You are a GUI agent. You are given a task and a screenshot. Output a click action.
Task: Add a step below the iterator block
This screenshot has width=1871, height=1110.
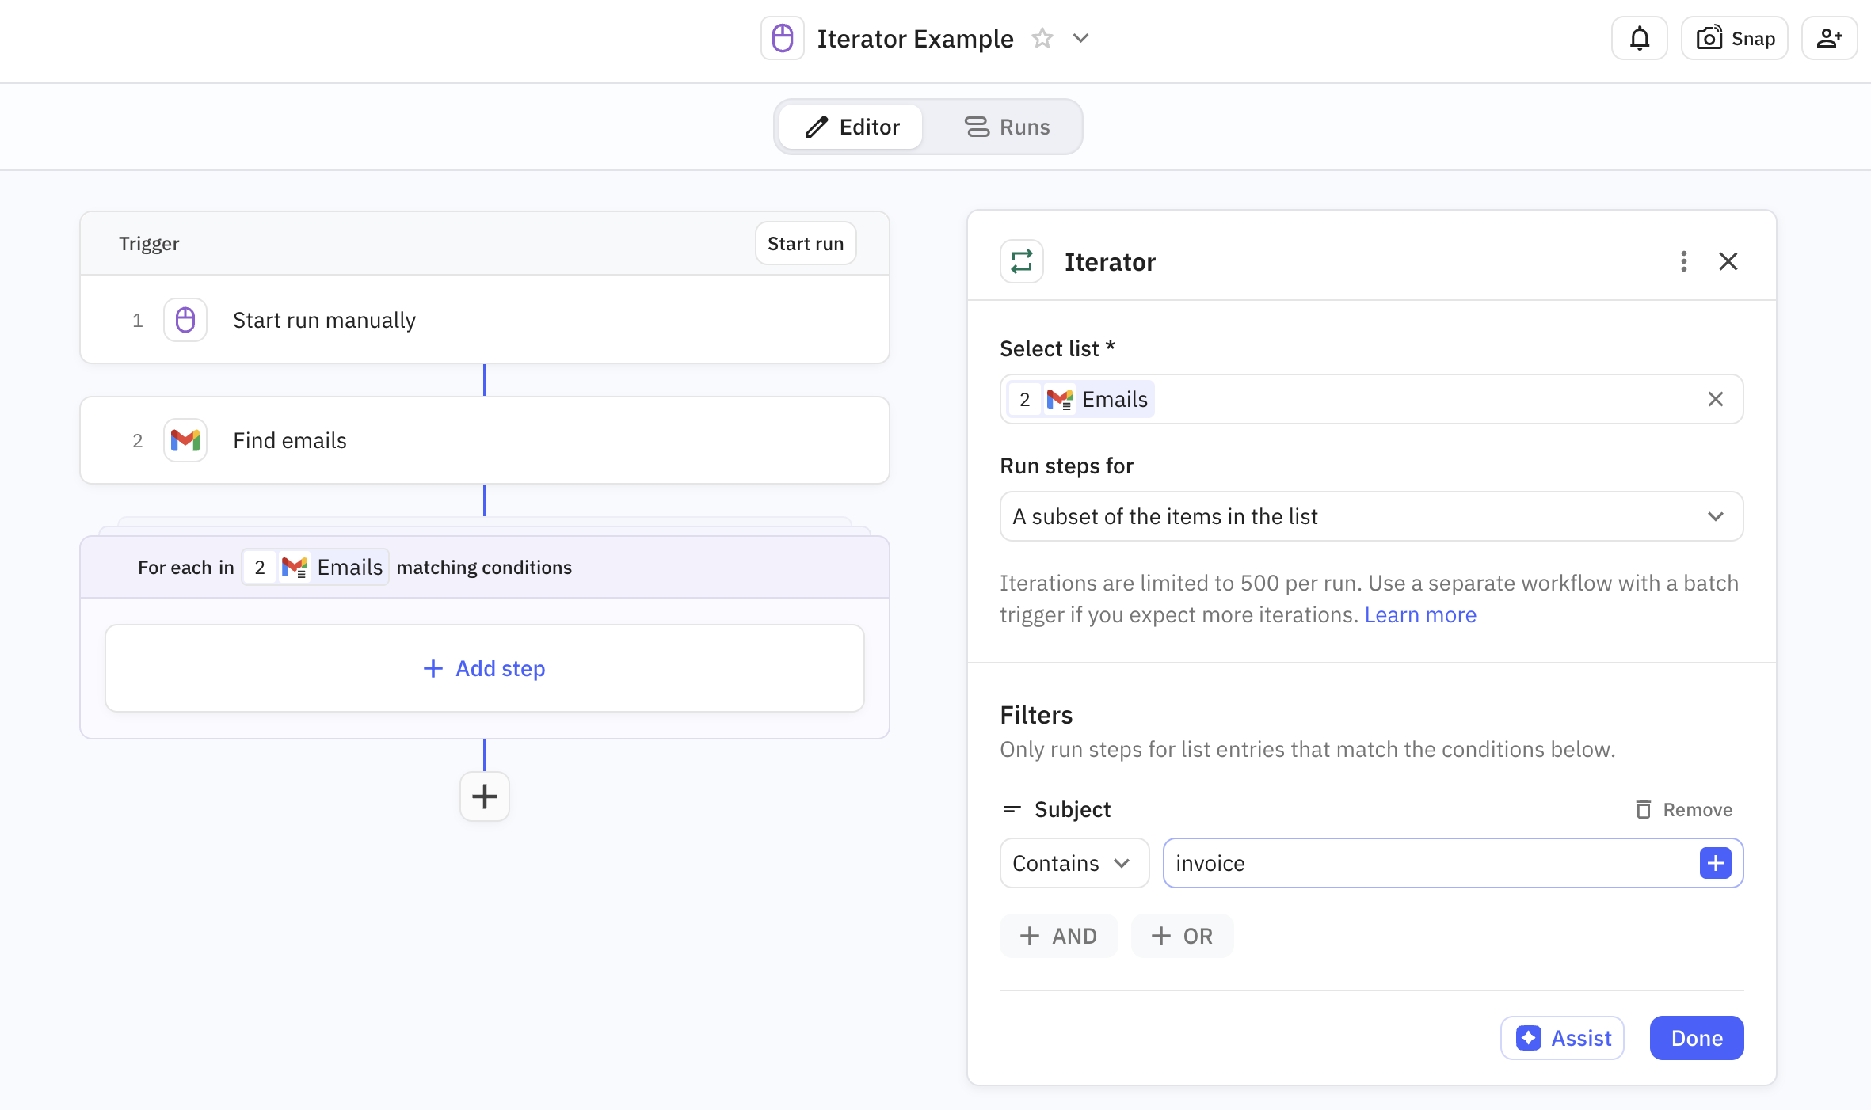tap(484, 796)
